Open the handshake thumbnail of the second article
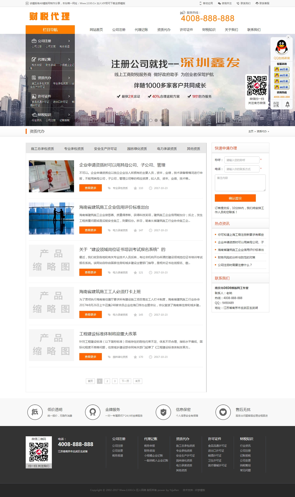This screenshot has height=497, width=295. [51, 218]
